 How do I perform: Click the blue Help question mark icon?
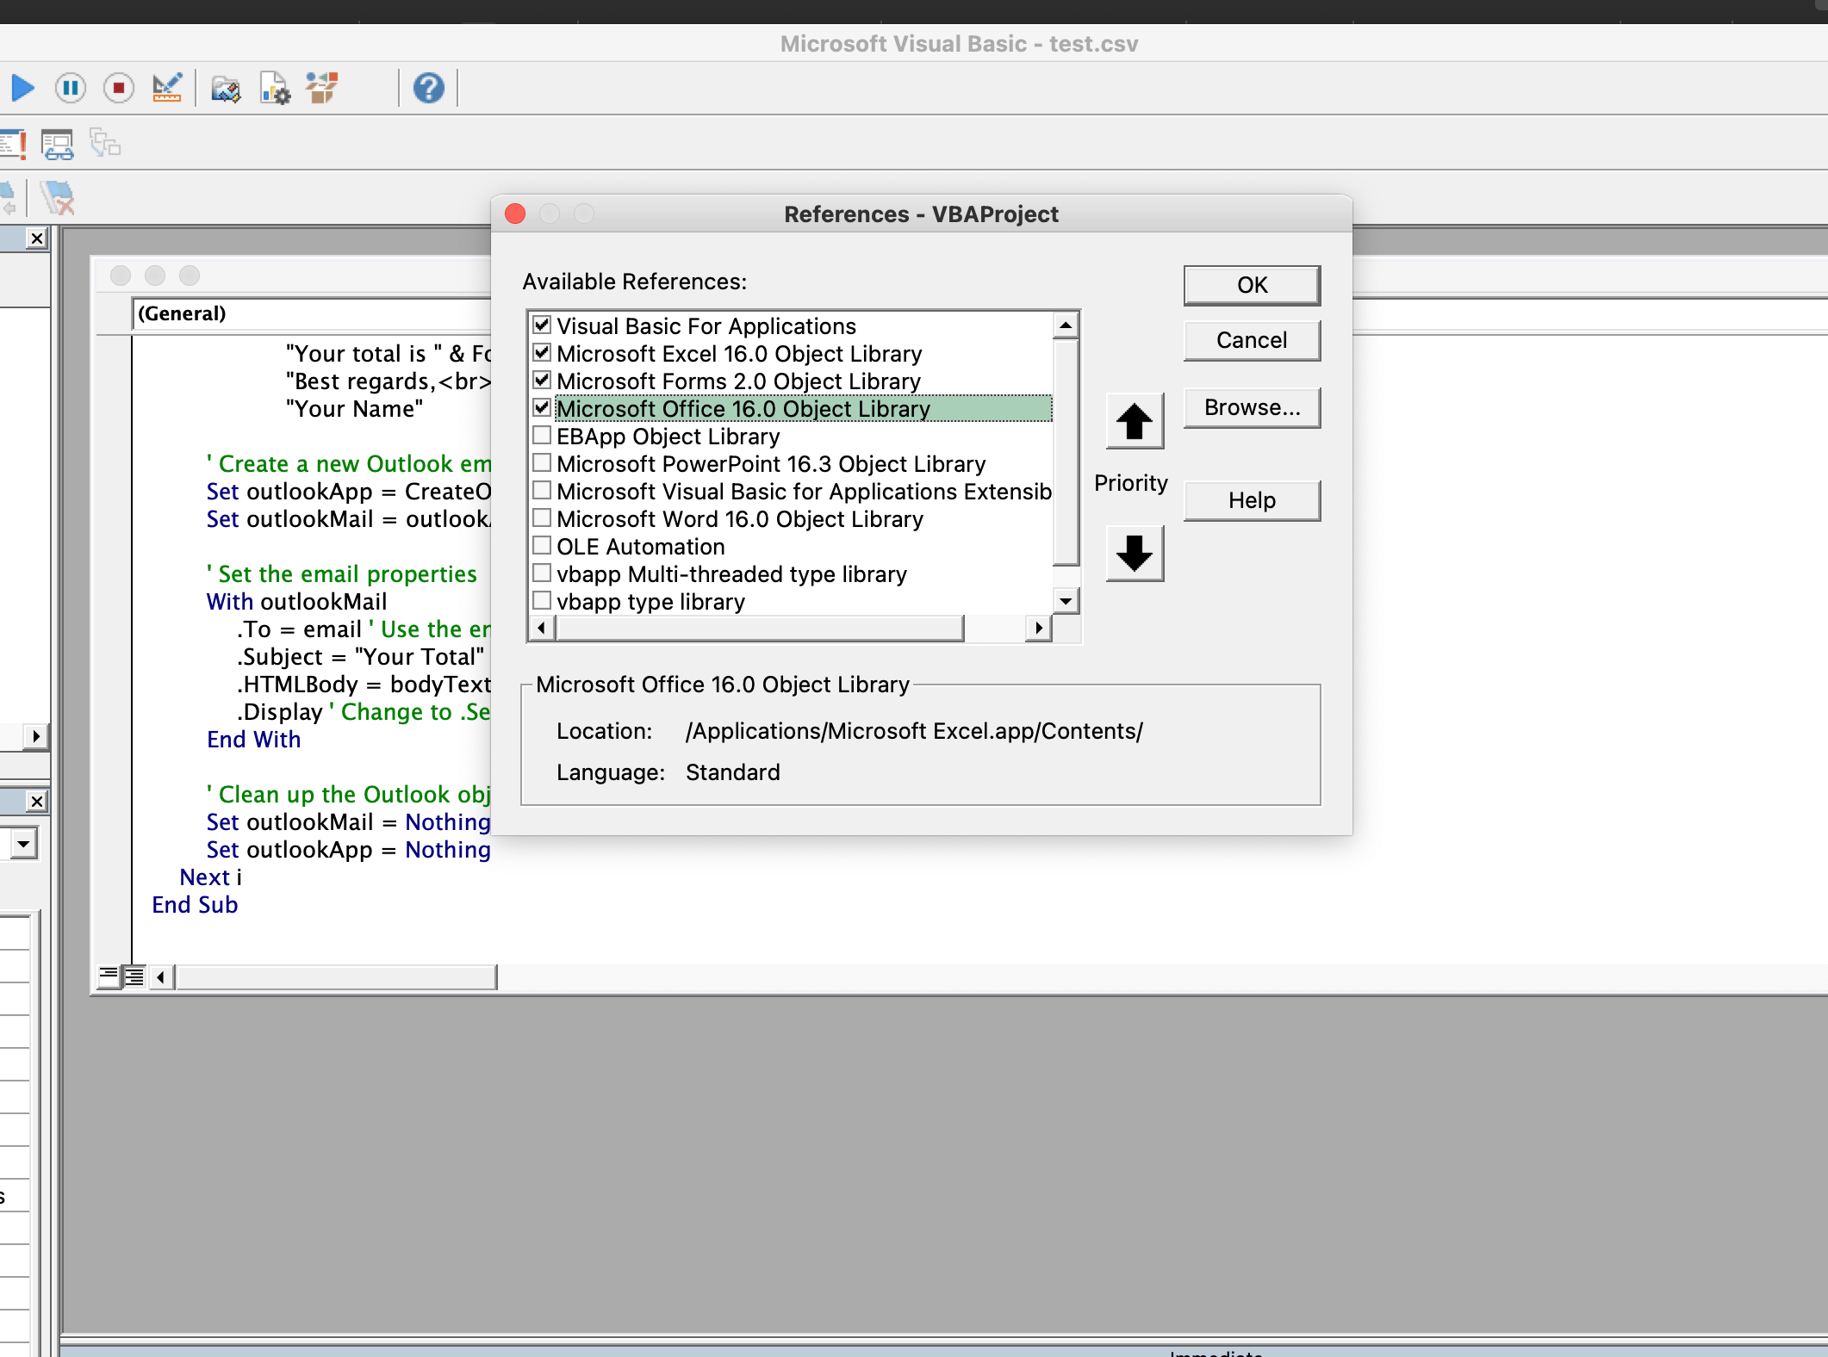click(x=428, y=88)
